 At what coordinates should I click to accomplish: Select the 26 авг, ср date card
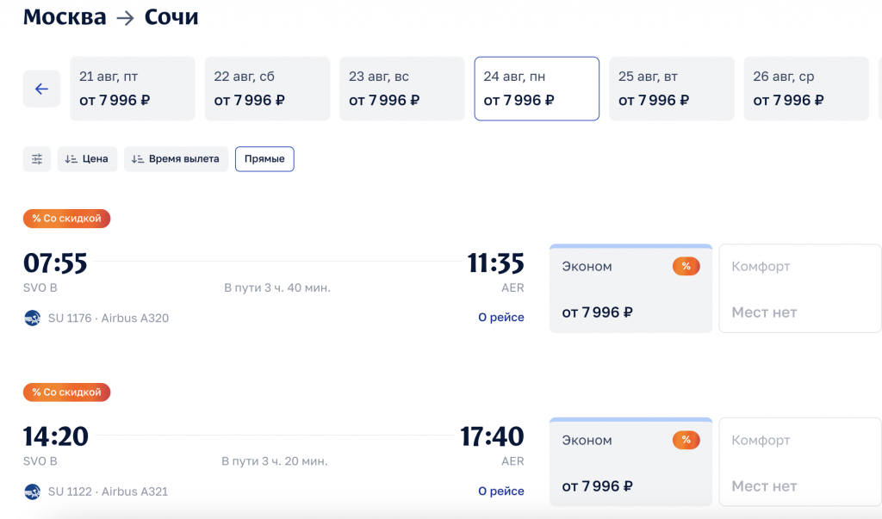806,89
